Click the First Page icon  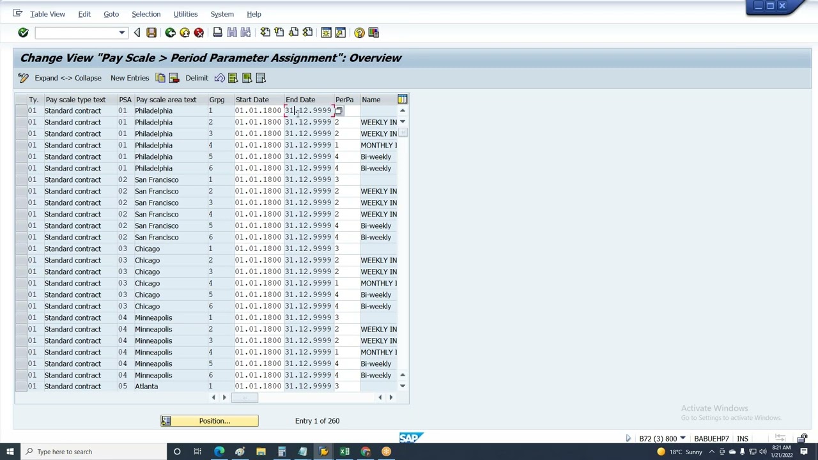(265, 33)
